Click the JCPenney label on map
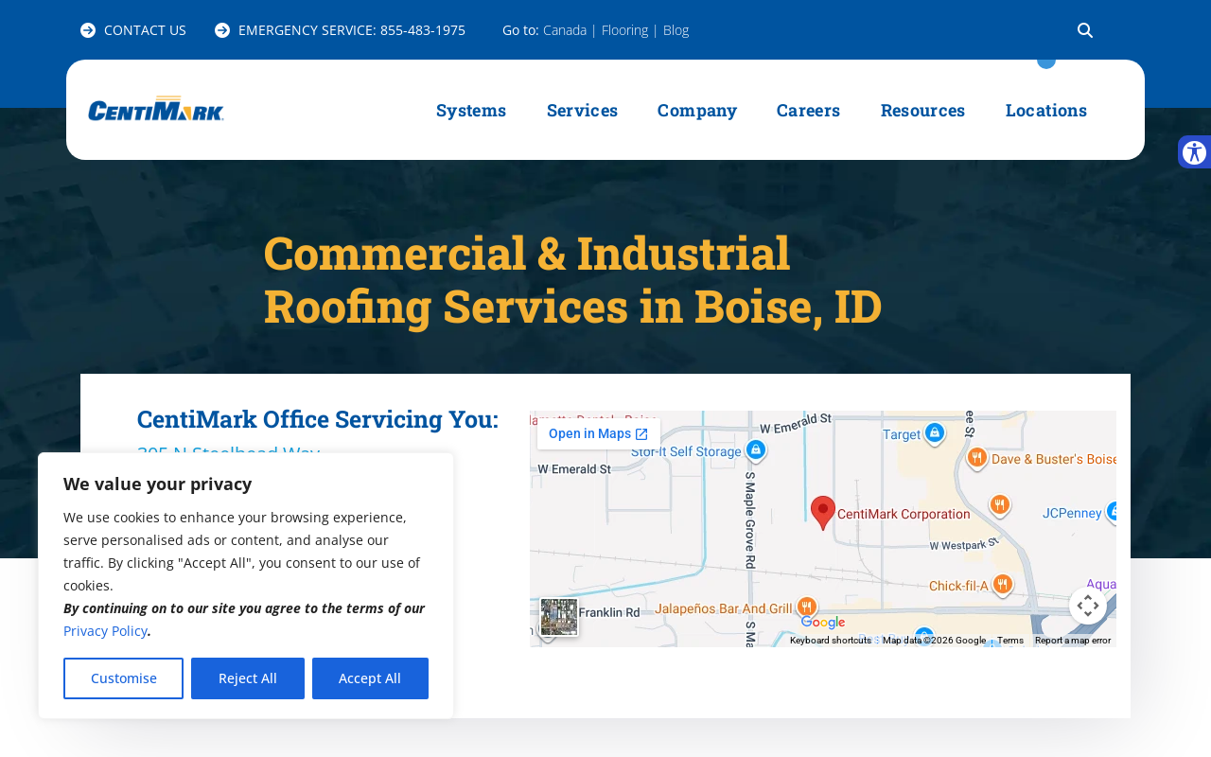The image size is (1211, 757). 1072,513
